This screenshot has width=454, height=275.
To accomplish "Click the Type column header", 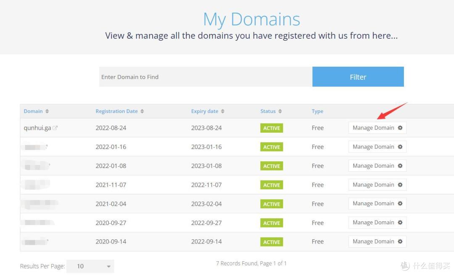I will 317,111.
